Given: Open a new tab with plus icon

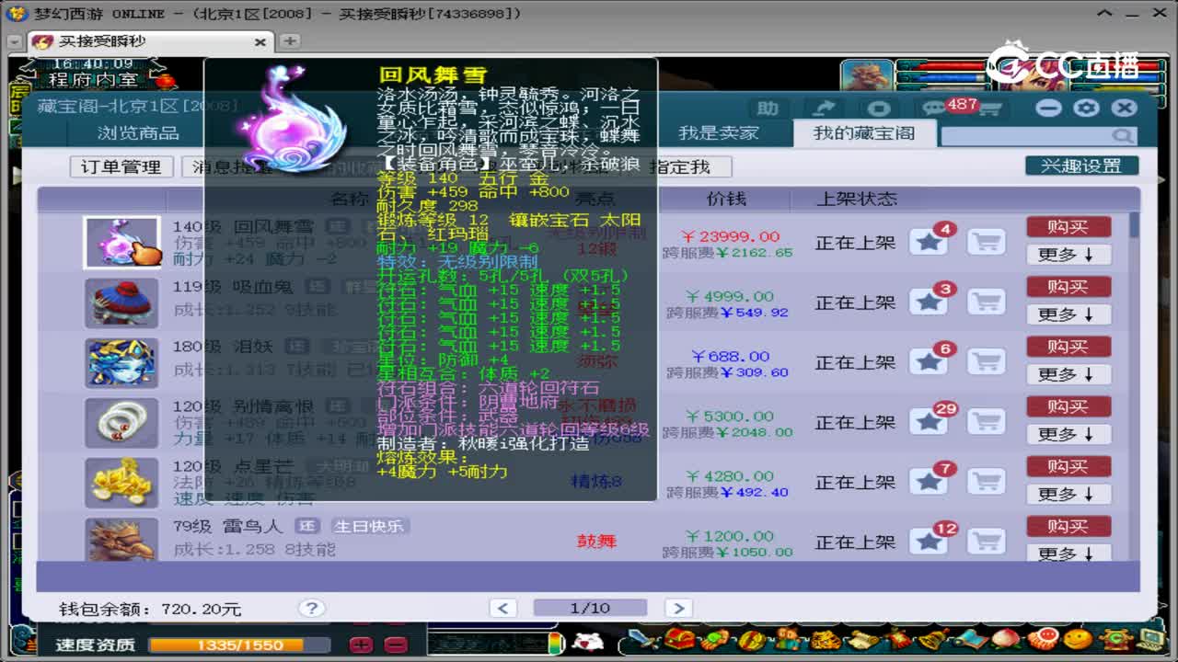Looking at the screenshot, I should point(289,41).
